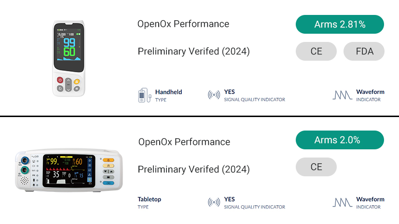Click the tabletop monitor's CE badge

316,167
